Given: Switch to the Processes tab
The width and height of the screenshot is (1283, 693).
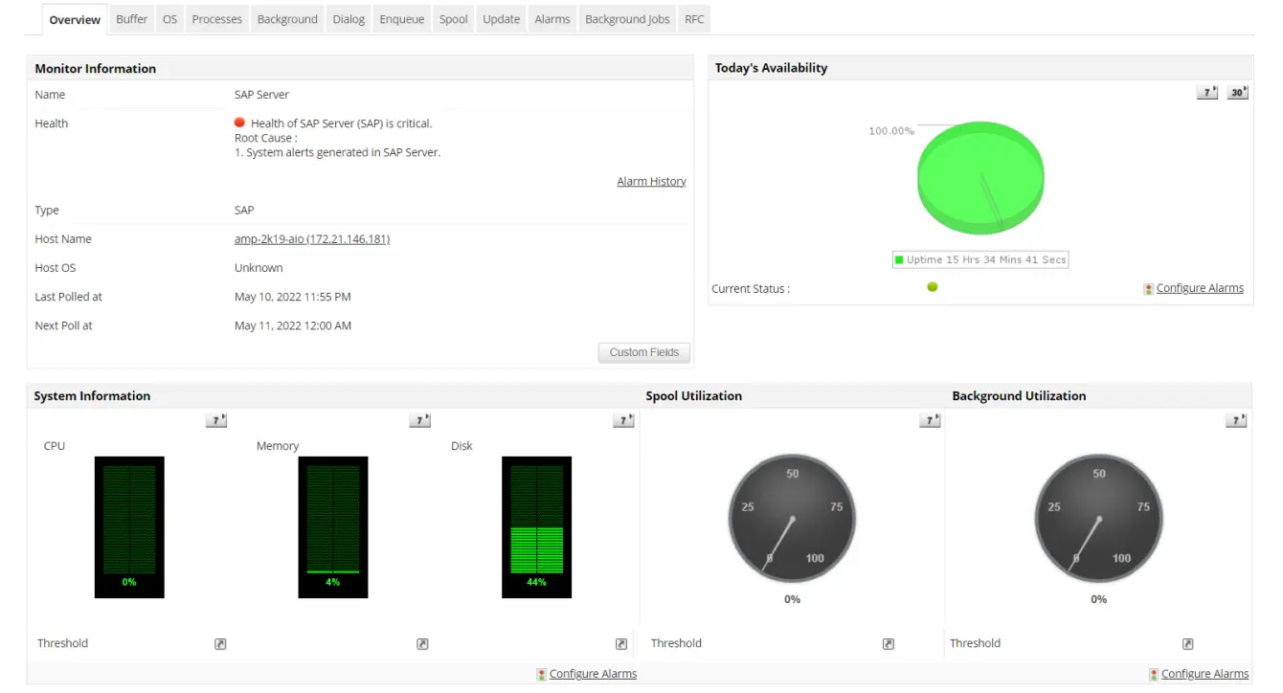Looking at the screenshot, I should 216,18.
